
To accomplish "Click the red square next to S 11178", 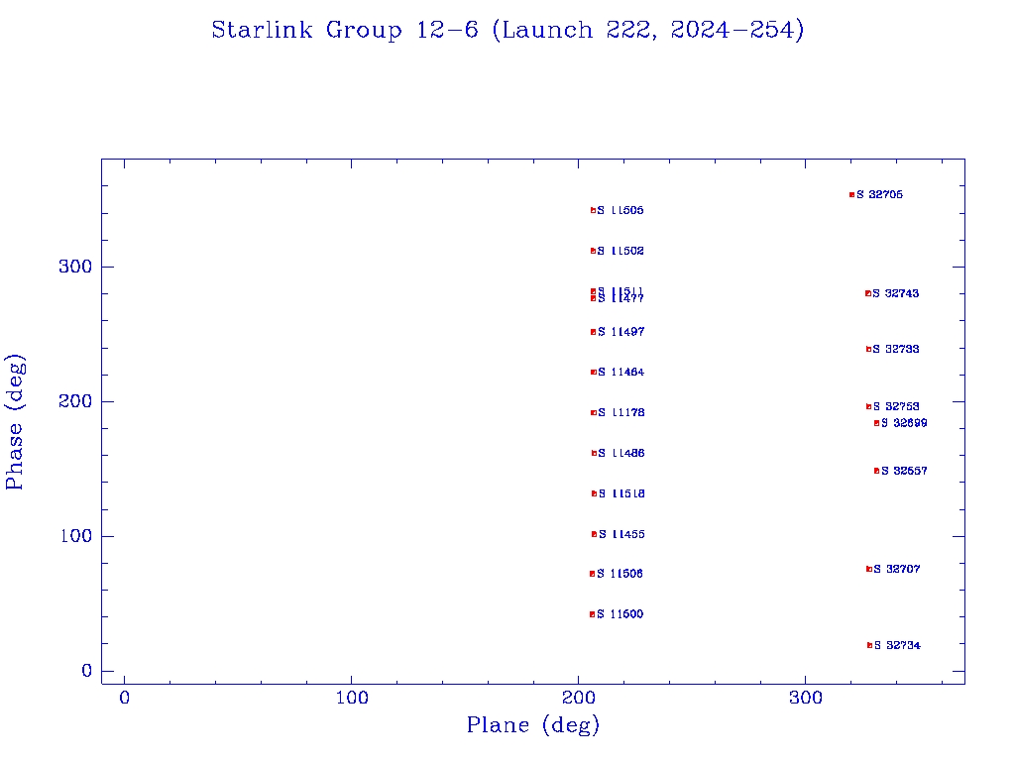I will click(593, 412).
